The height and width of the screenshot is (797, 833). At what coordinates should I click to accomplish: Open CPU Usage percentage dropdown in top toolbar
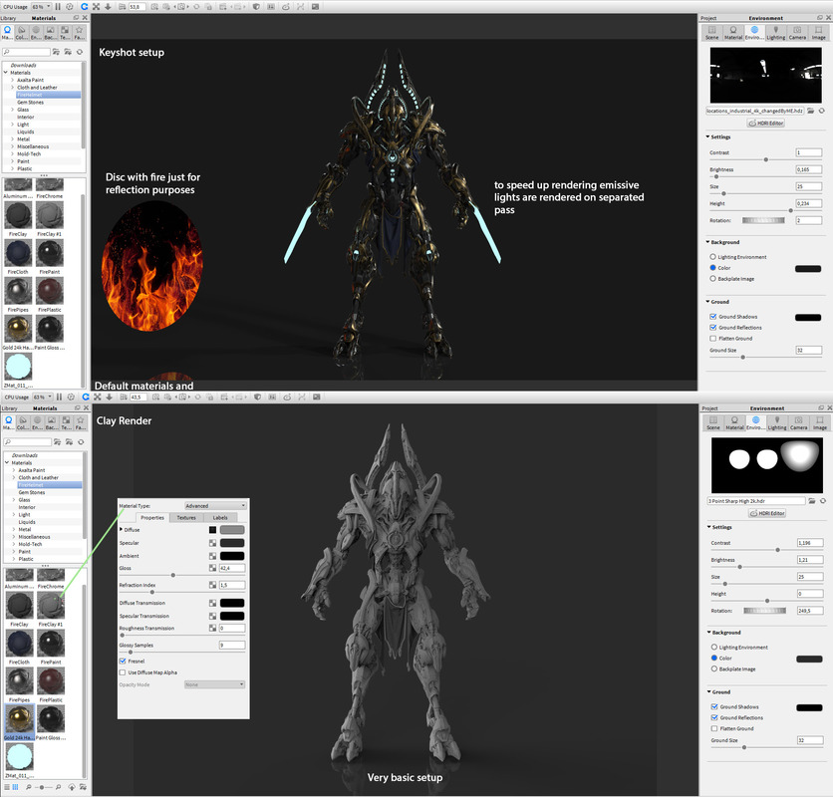[x=41, y=6]
